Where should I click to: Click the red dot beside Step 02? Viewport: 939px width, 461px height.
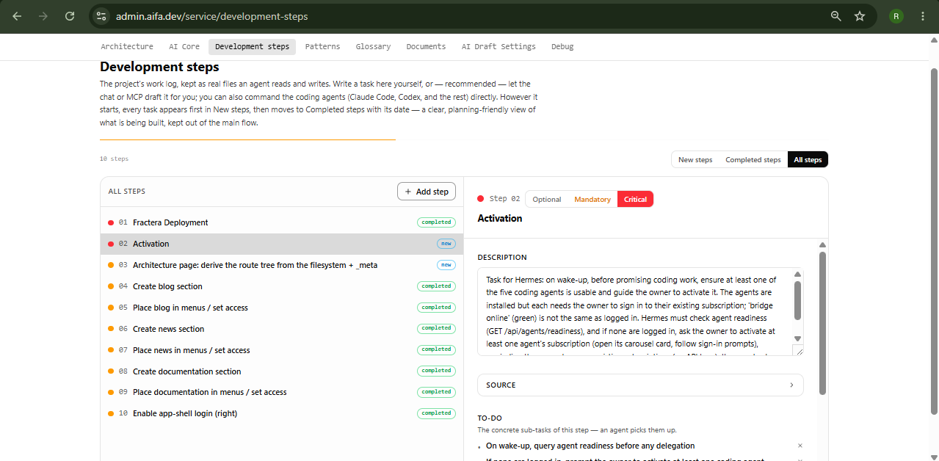point(481,198)
